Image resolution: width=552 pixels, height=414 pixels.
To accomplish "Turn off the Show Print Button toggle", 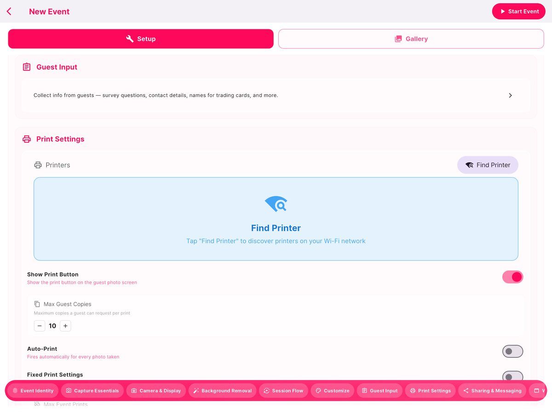I will pos(512,277).
